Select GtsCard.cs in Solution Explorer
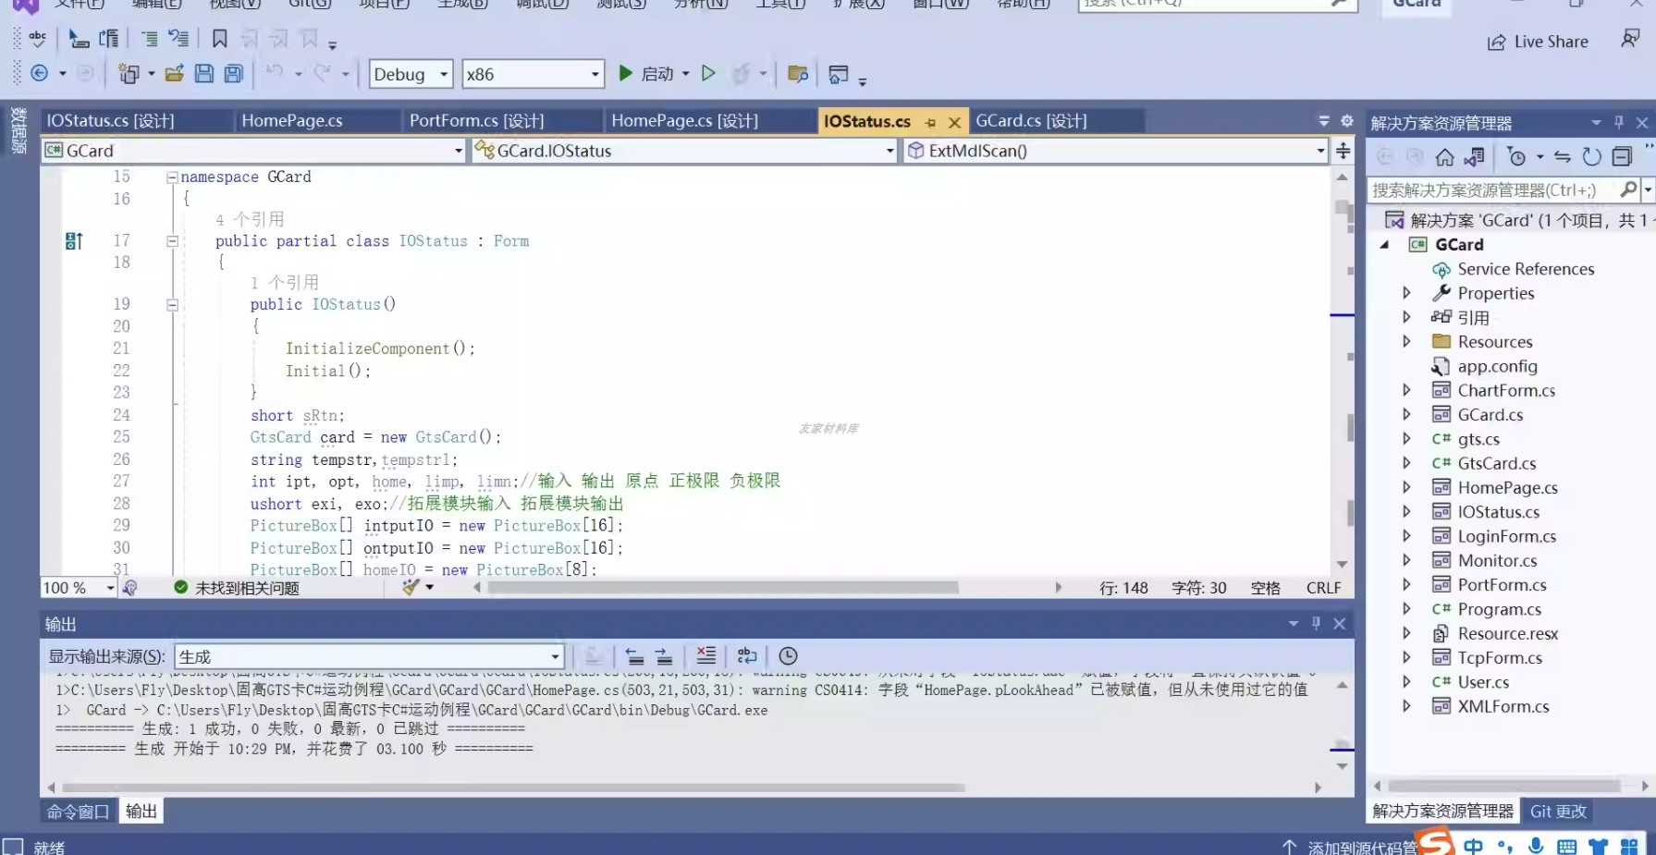The height and width of the screenshot is (855, 1656). point(1496,463)
